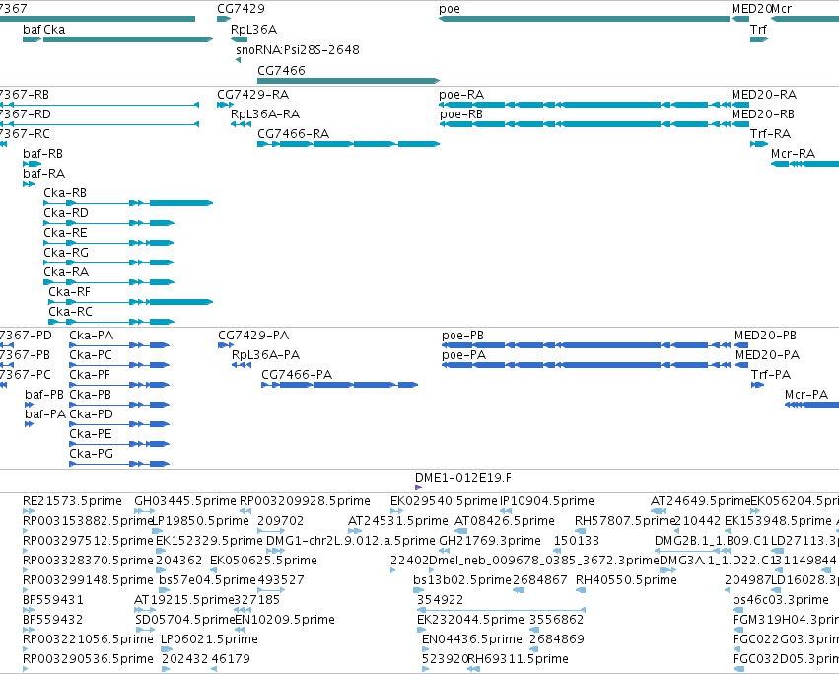Screen dimensions: 839x674
Task: Select the Cka-RE transcript label
Action: point(65,233)
